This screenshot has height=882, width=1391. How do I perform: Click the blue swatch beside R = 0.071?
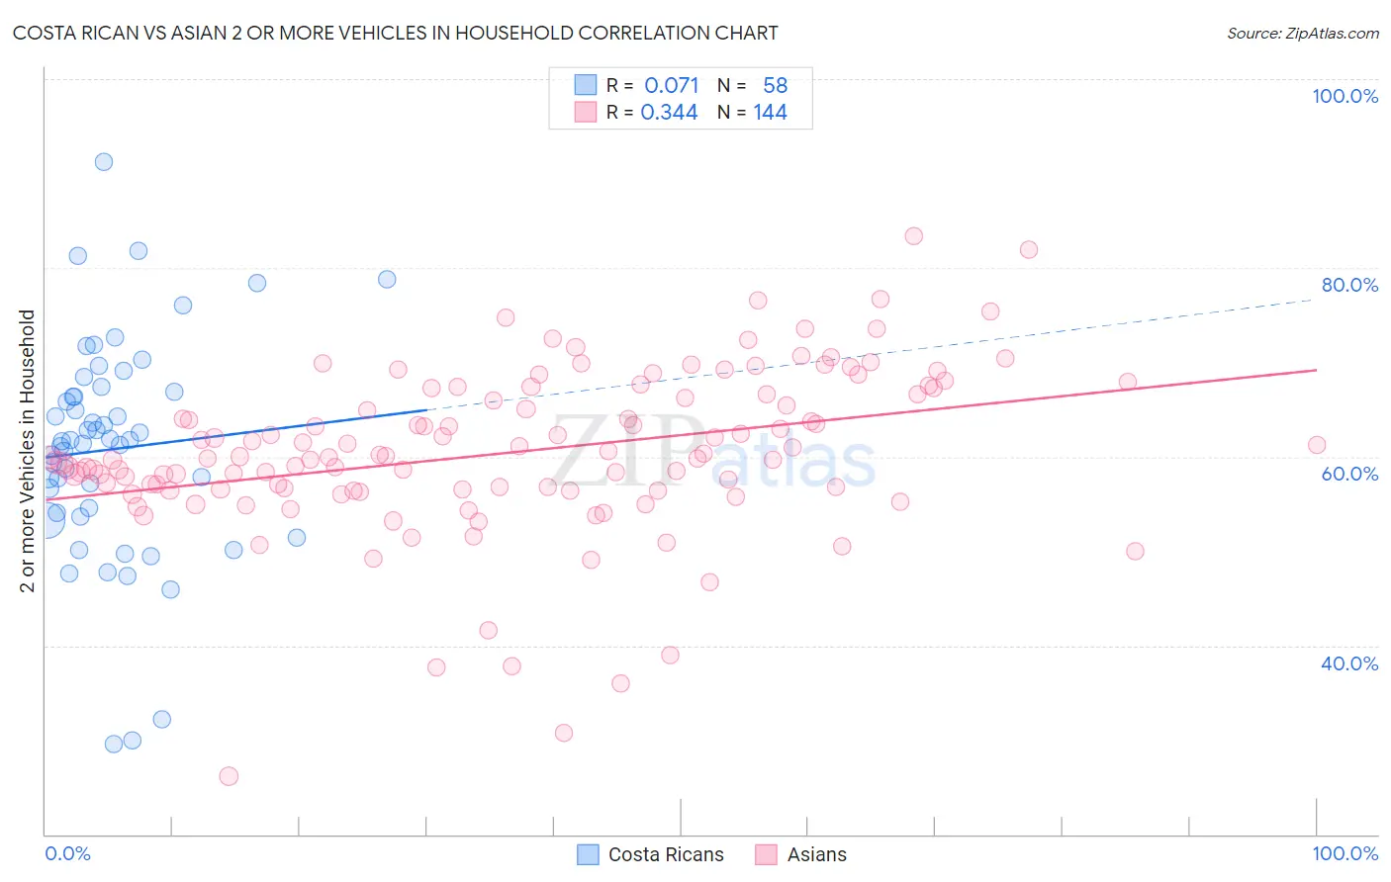pos(586,85)
